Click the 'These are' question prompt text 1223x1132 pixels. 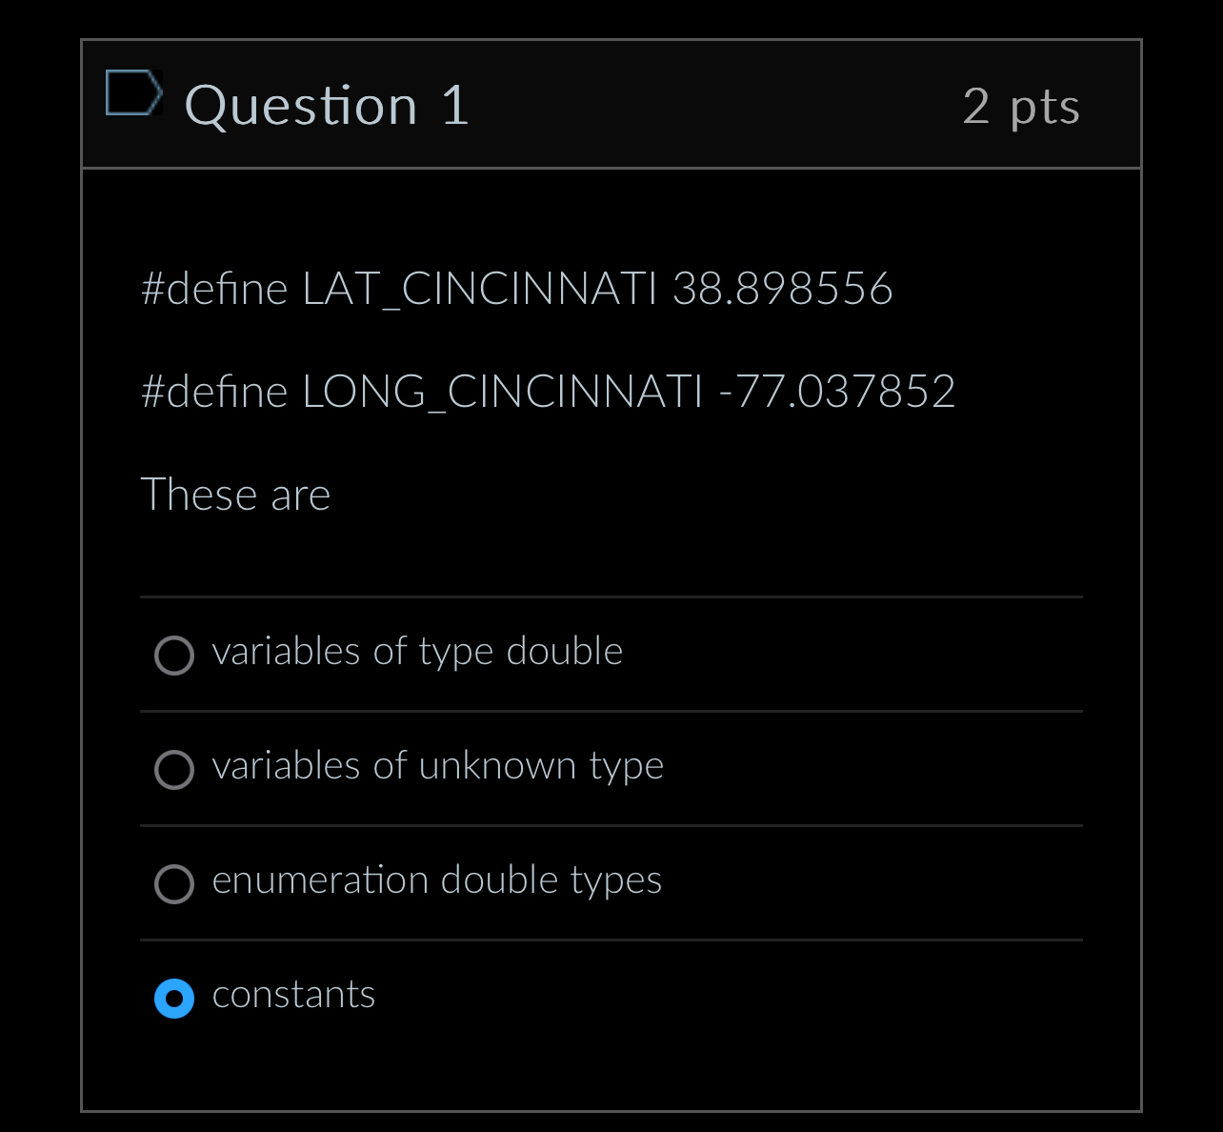tap(235, 495)
